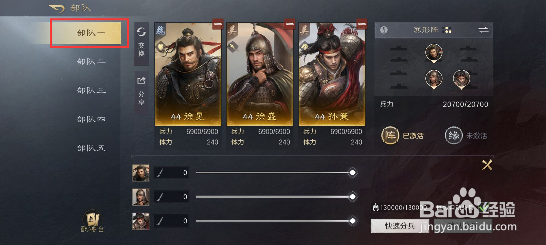Click the 快速分兵 button
The height and width of the screenshot is (245, 546).
tap(400, 226)
